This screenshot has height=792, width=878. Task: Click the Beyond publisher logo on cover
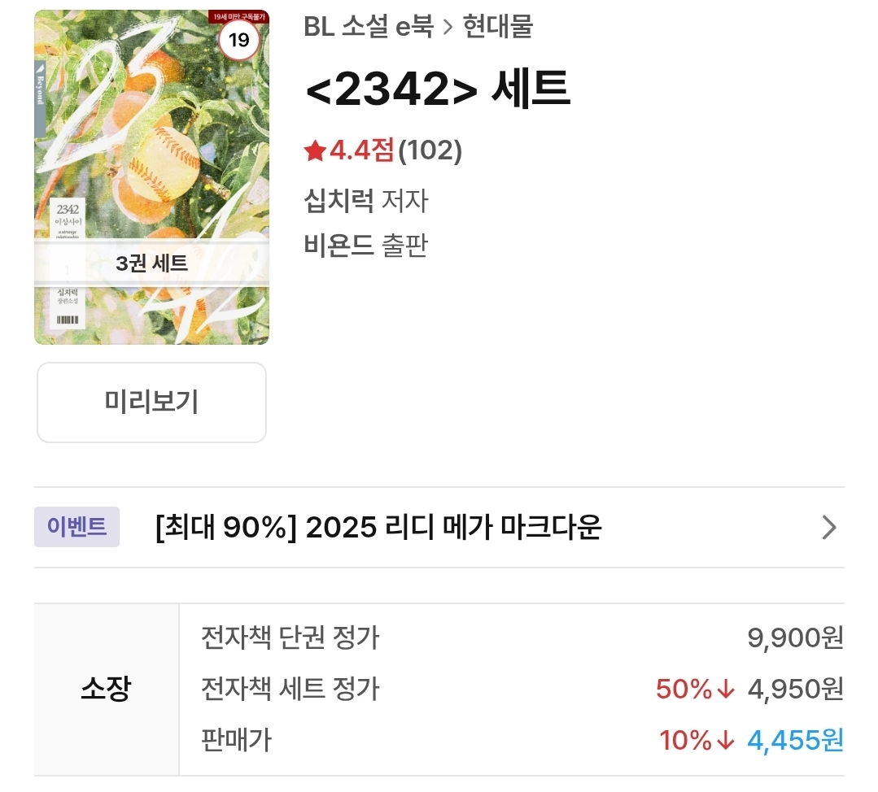[40, 84]
